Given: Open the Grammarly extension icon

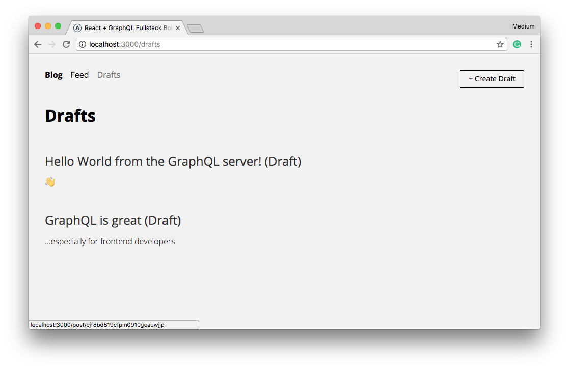Looking at the screenshot, I should click(517, 44).
